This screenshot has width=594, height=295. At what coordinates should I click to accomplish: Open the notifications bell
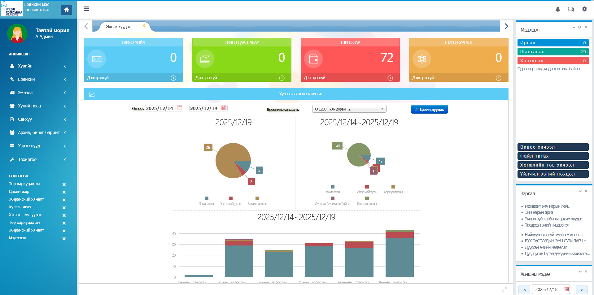558,9
